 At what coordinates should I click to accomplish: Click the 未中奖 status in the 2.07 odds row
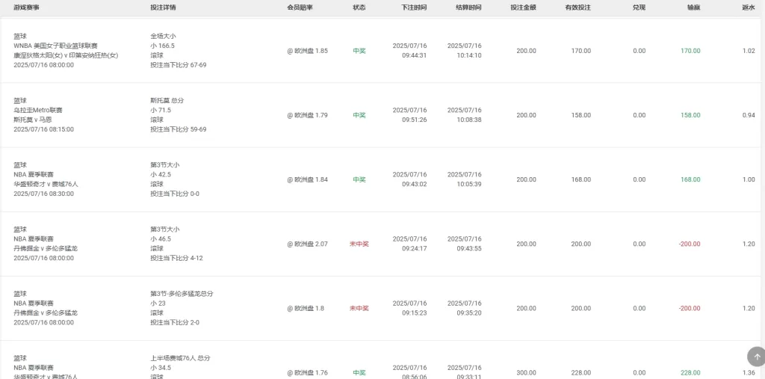pos(359,244)
